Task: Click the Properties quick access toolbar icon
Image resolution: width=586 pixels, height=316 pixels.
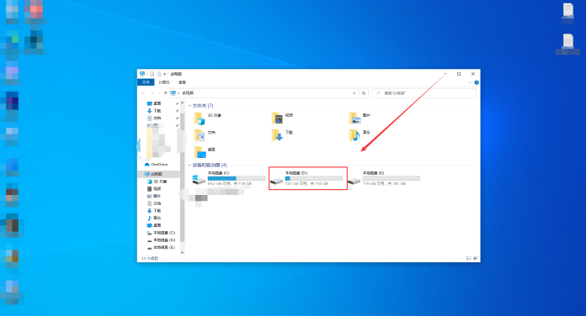Action: (x=152, y=74)
